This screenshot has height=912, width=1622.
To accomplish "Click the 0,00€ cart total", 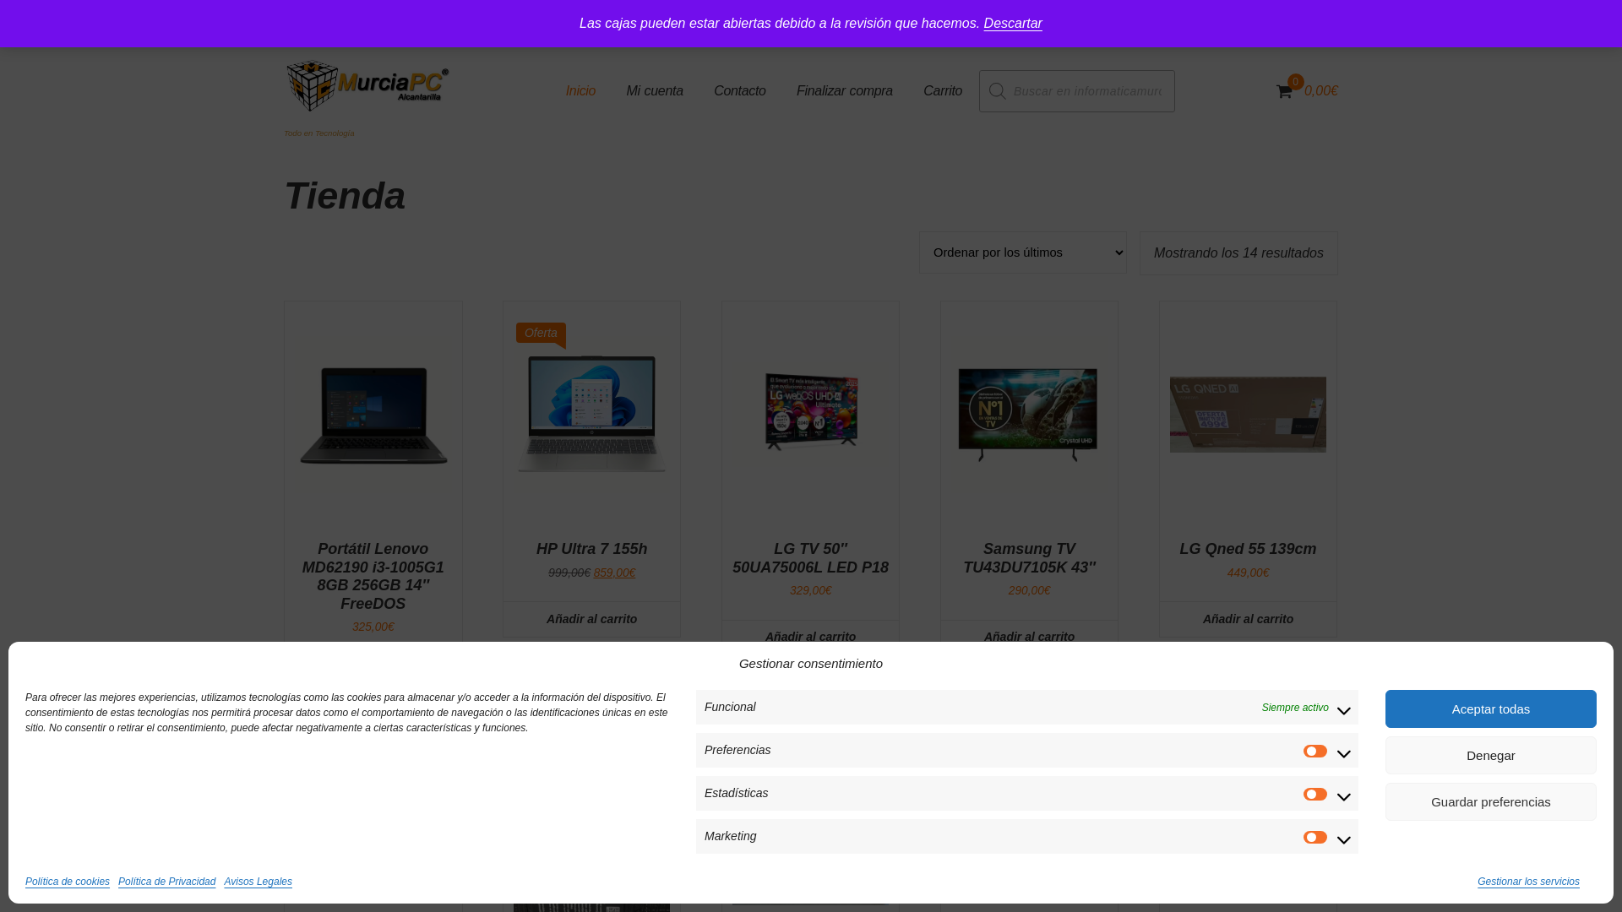I will pos(1321,91).
